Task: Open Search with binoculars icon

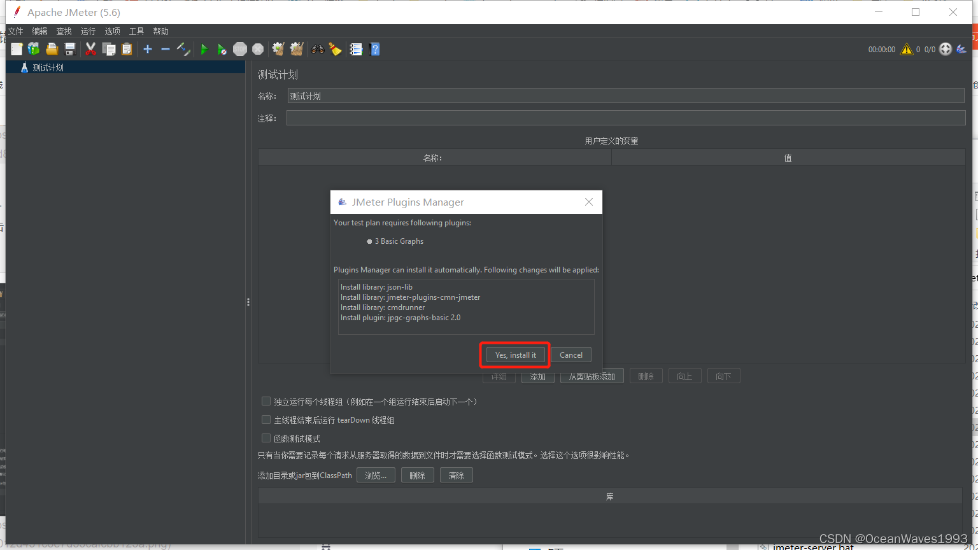Action: click(x=317, y=49)
